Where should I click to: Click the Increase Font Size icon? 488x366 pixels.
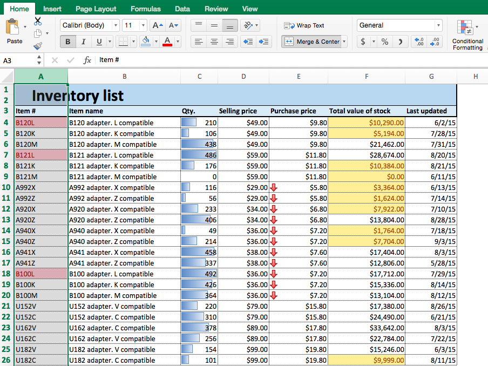[157, 25]
